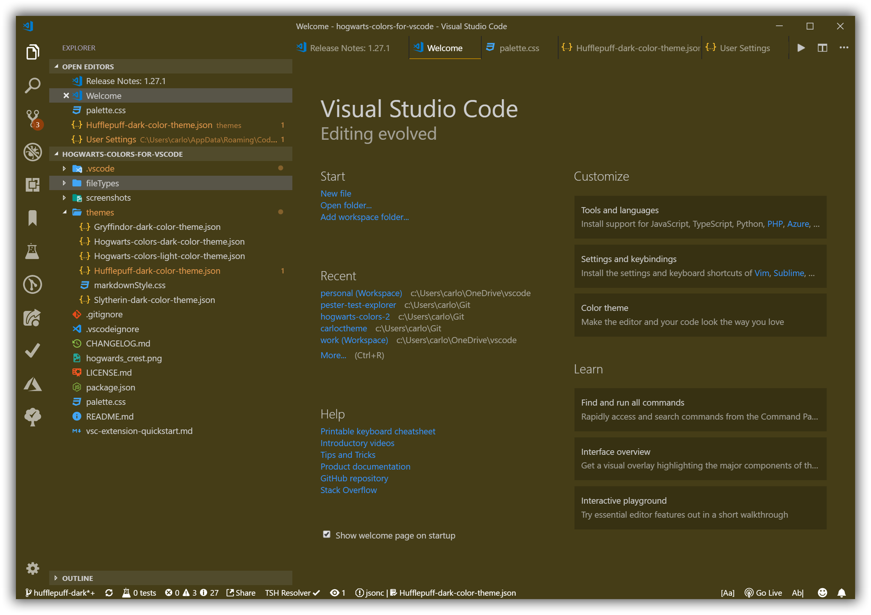Open notifications bell in status bar
This screenshot has width=871, height=615.
coord(841,593)
